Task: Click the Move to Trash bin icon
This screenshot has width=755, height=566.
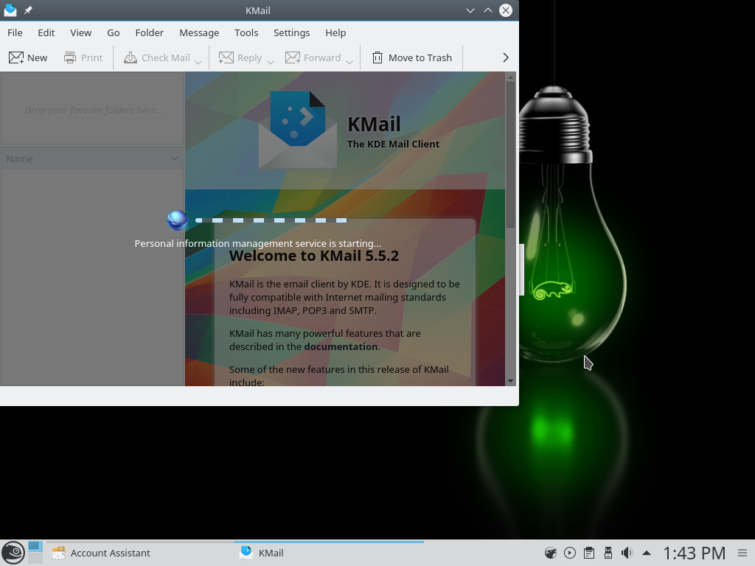Action: [x=377, y=57]
